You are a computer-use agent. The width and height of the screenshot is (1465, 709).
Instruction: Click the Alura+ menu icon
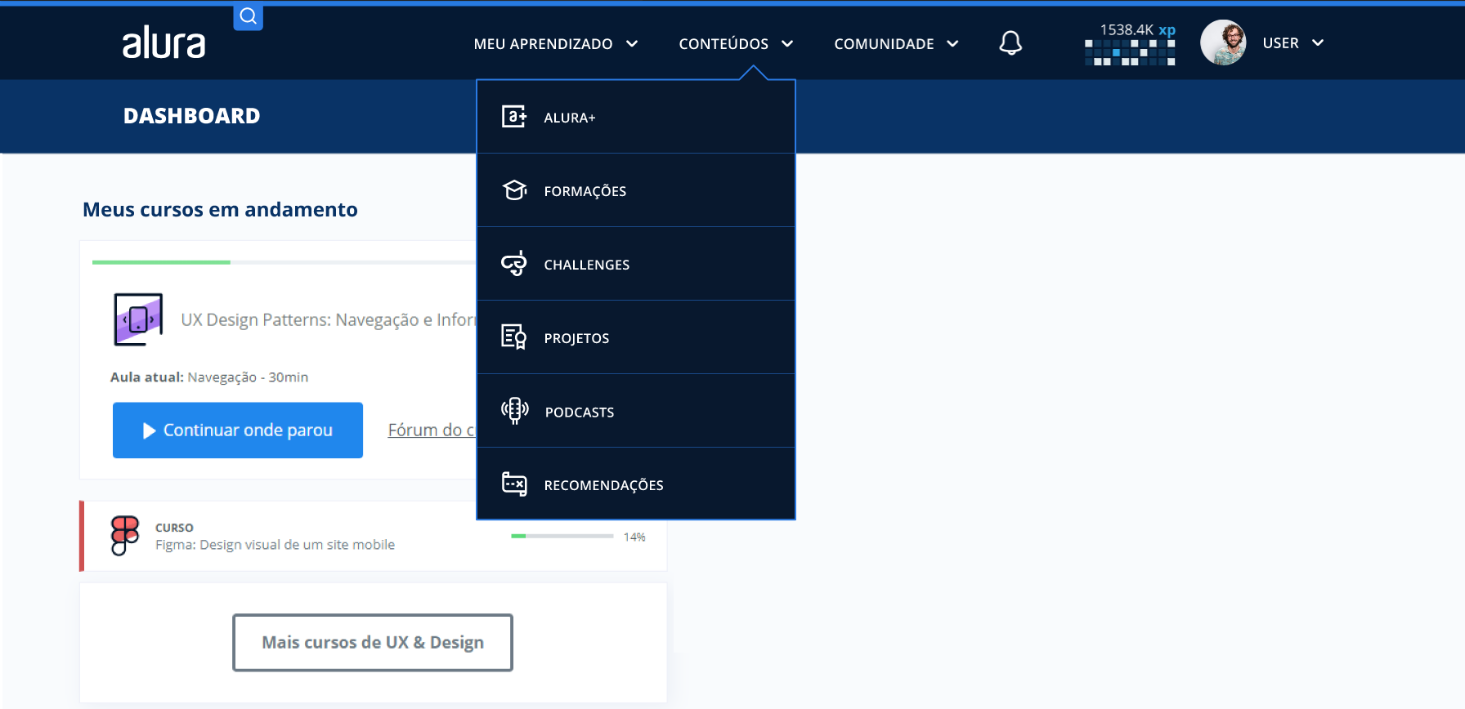tap(514, 117)
